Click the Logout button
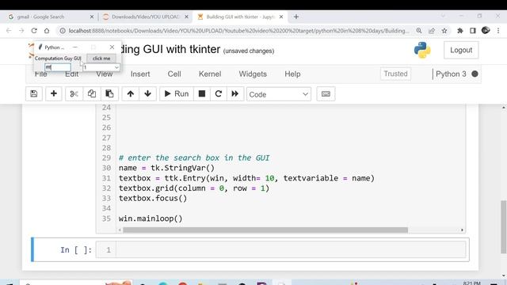This screenshot has height=285, width=507. [x=461, y=50]
